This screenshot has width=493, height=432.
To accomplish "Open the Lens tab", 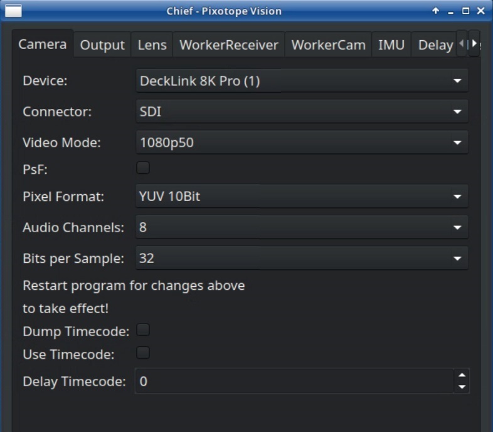I will [152, 45].
